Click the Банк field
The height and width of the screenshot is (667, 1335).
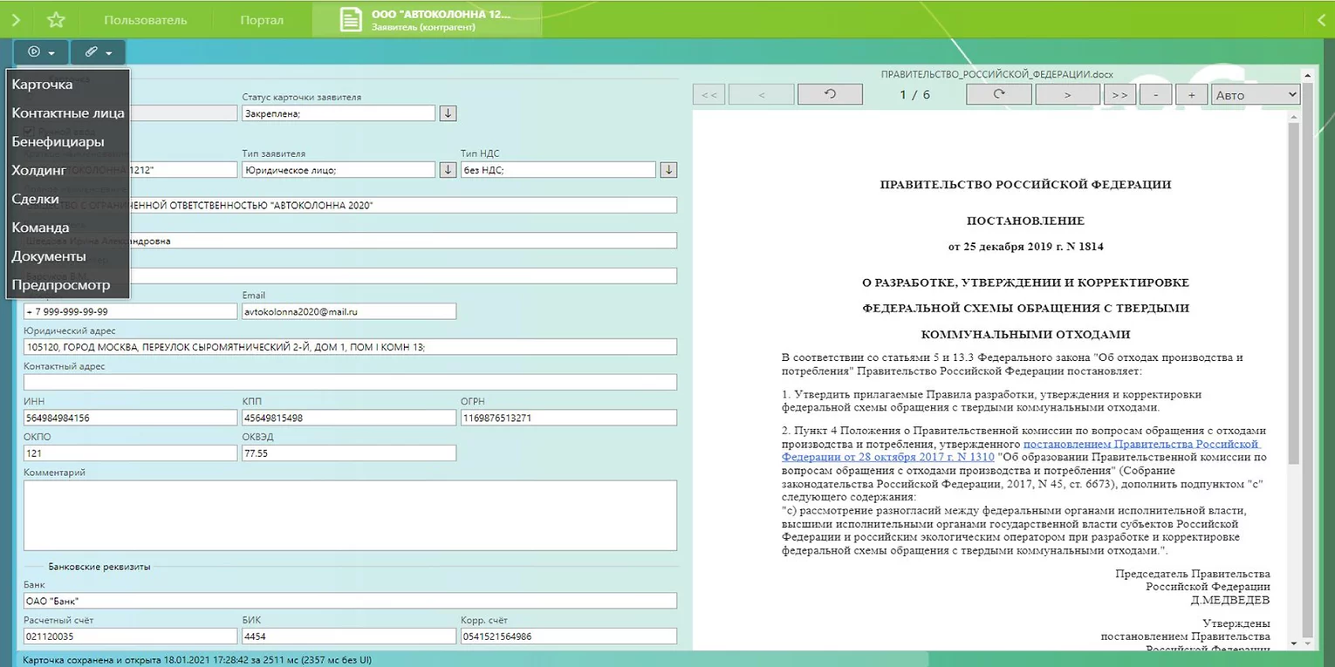[x=350, y=601]
